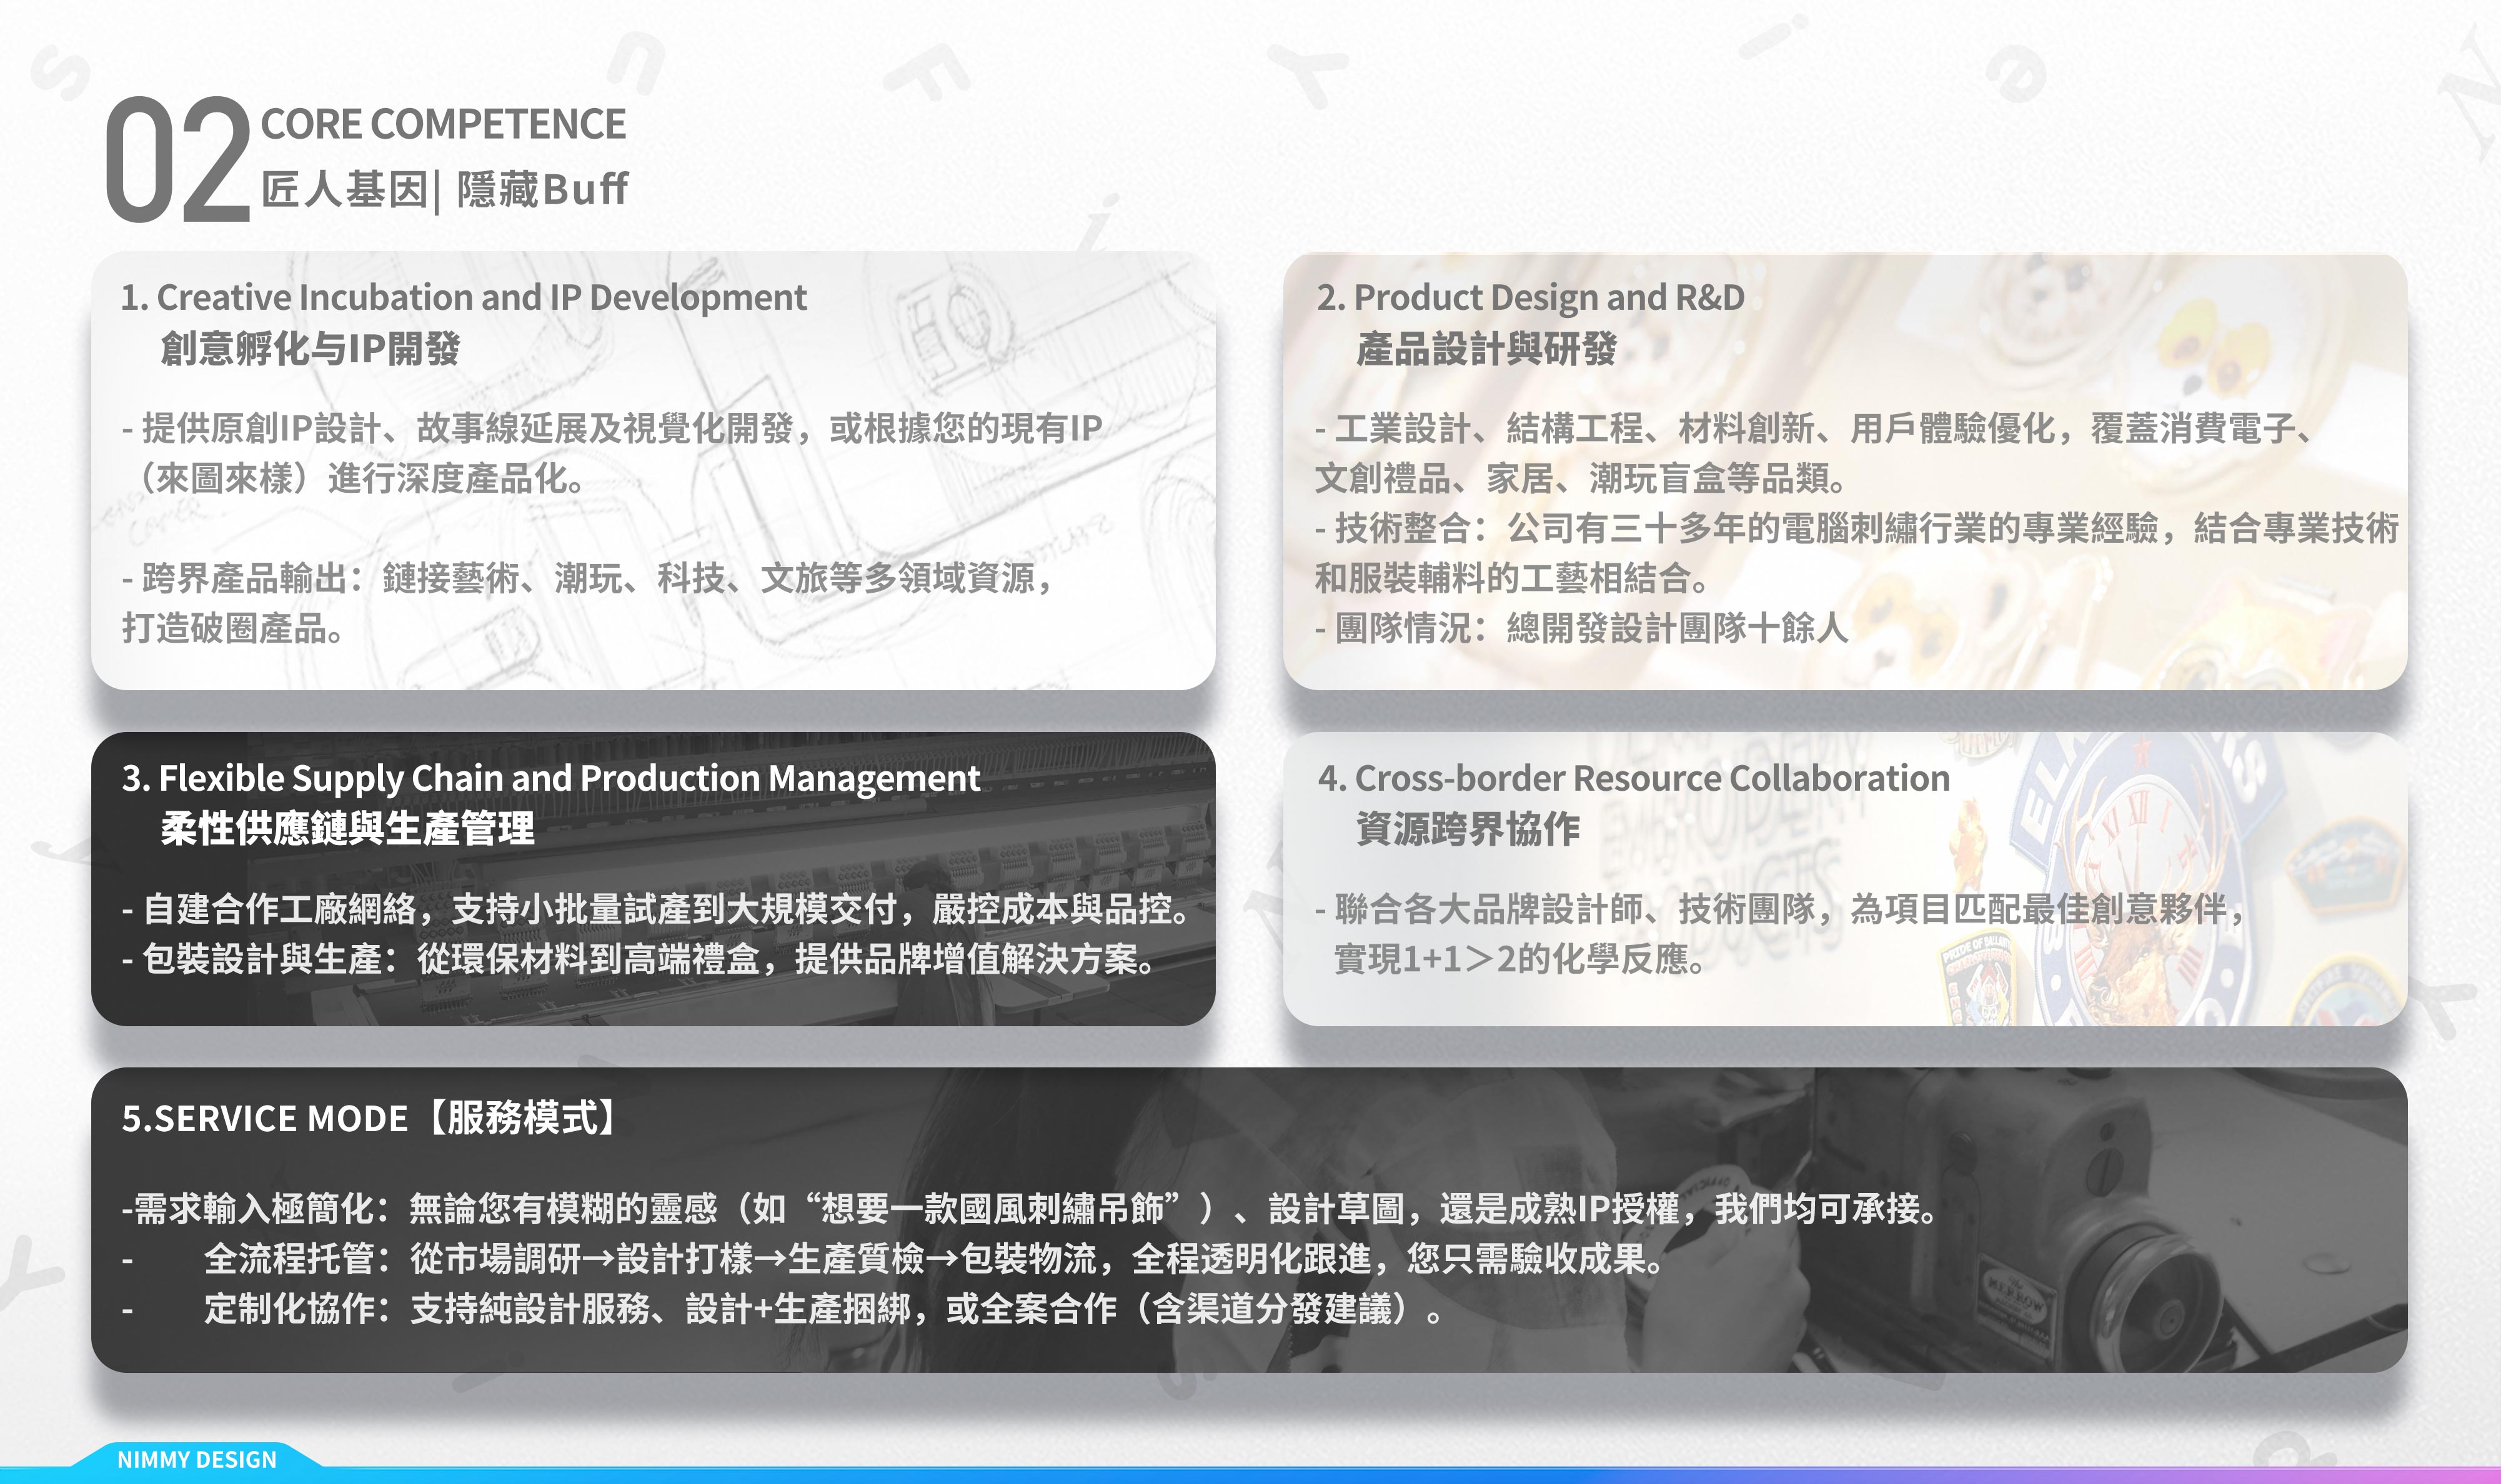
Task: Select the 資源跨界協作 title
Action: coord(1468,828)
